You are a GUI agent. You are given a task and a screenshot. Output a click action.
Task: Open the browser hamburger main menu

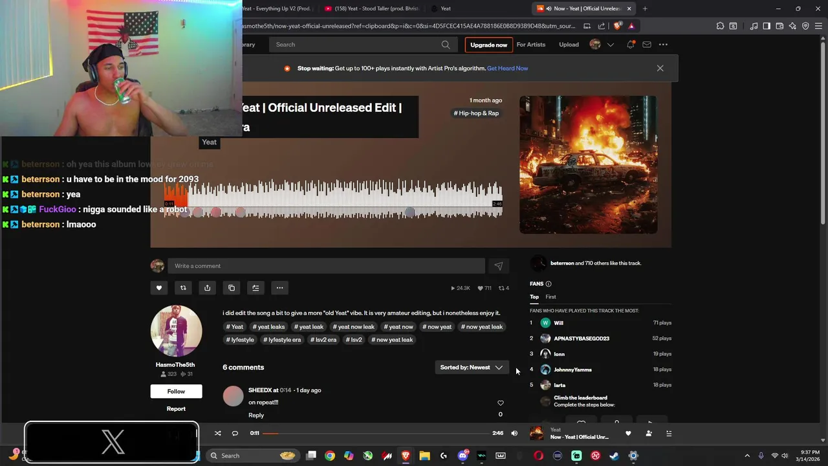tap(818, 26)
